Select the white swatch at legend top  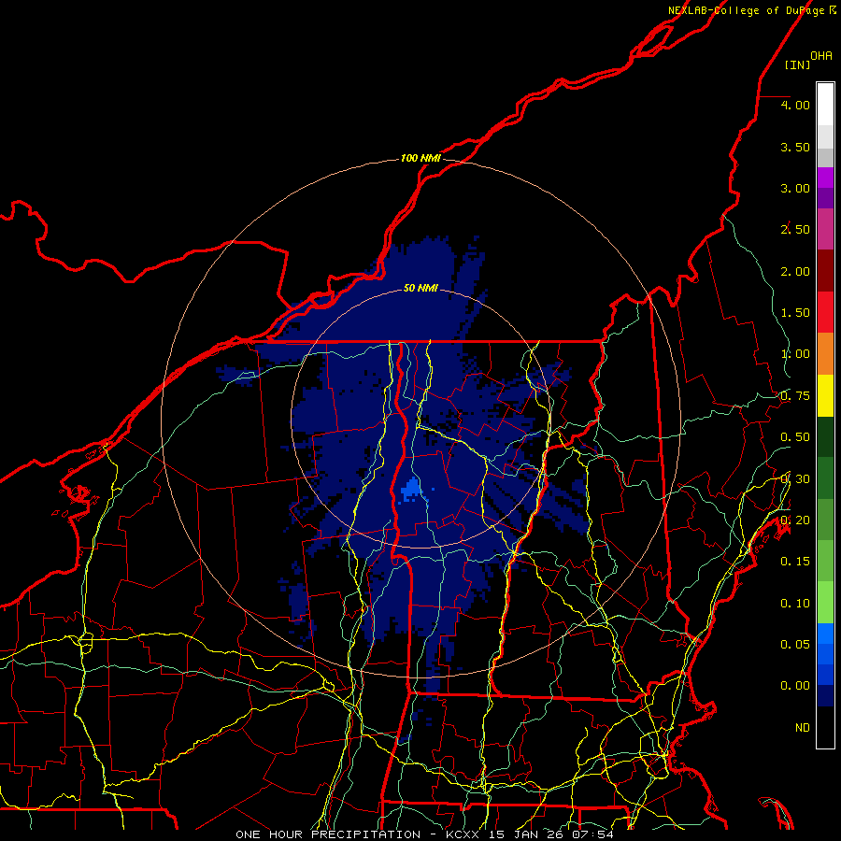point(825,104)
